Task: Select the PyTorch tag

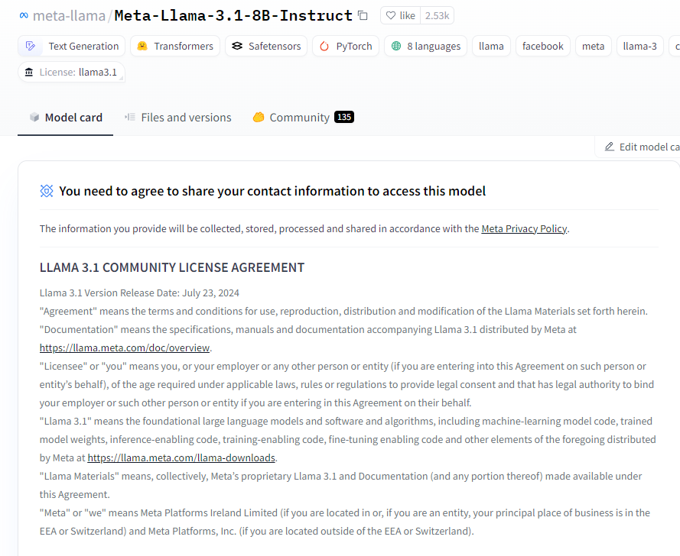Action: click(x=346, y=46)
